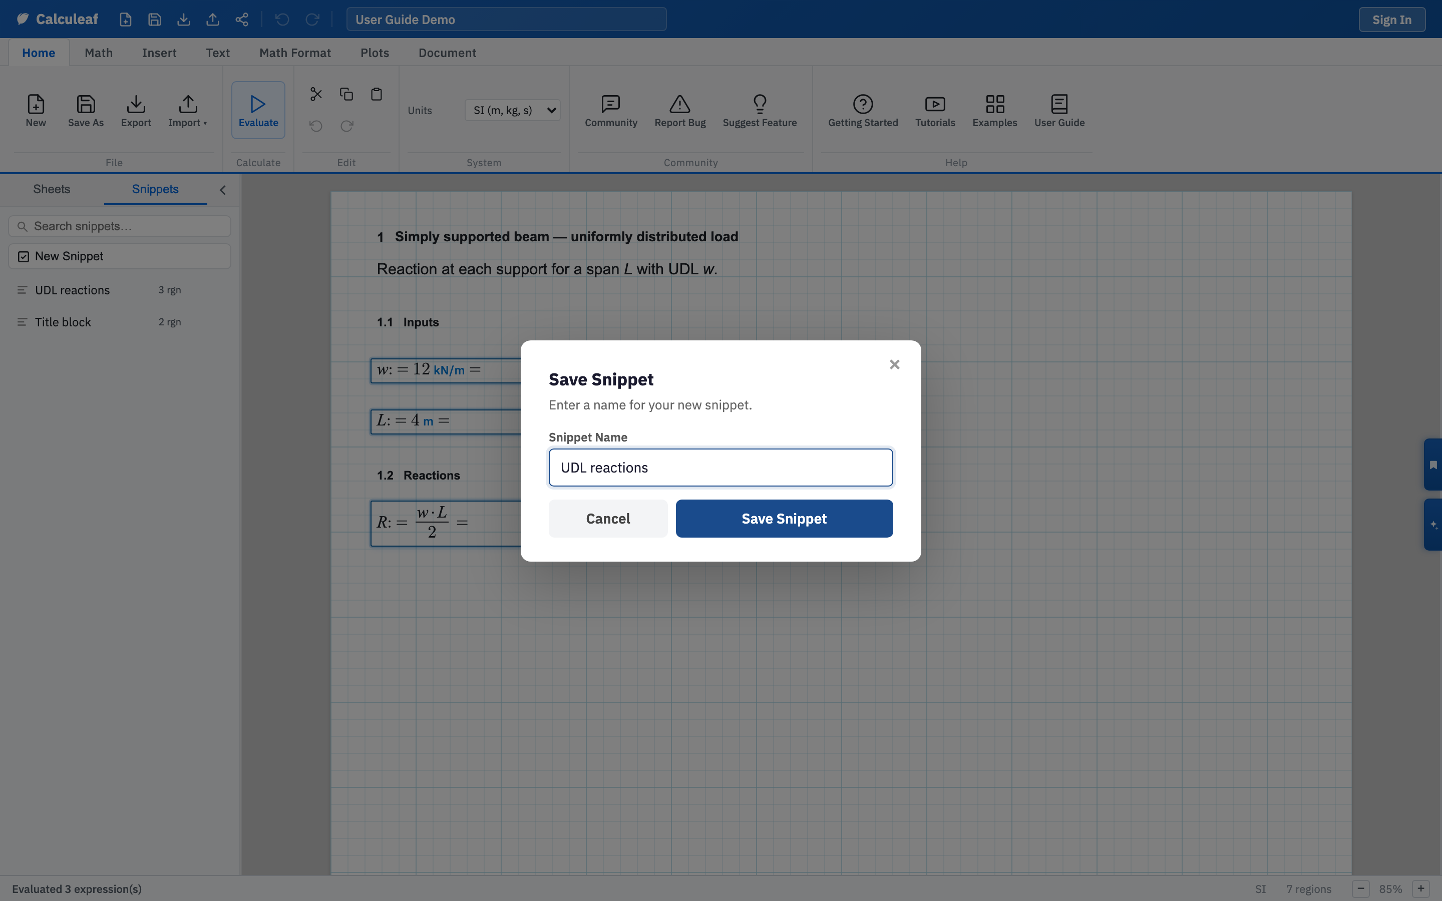
Task: Open the Community chat icon
Action: point(611,110)
